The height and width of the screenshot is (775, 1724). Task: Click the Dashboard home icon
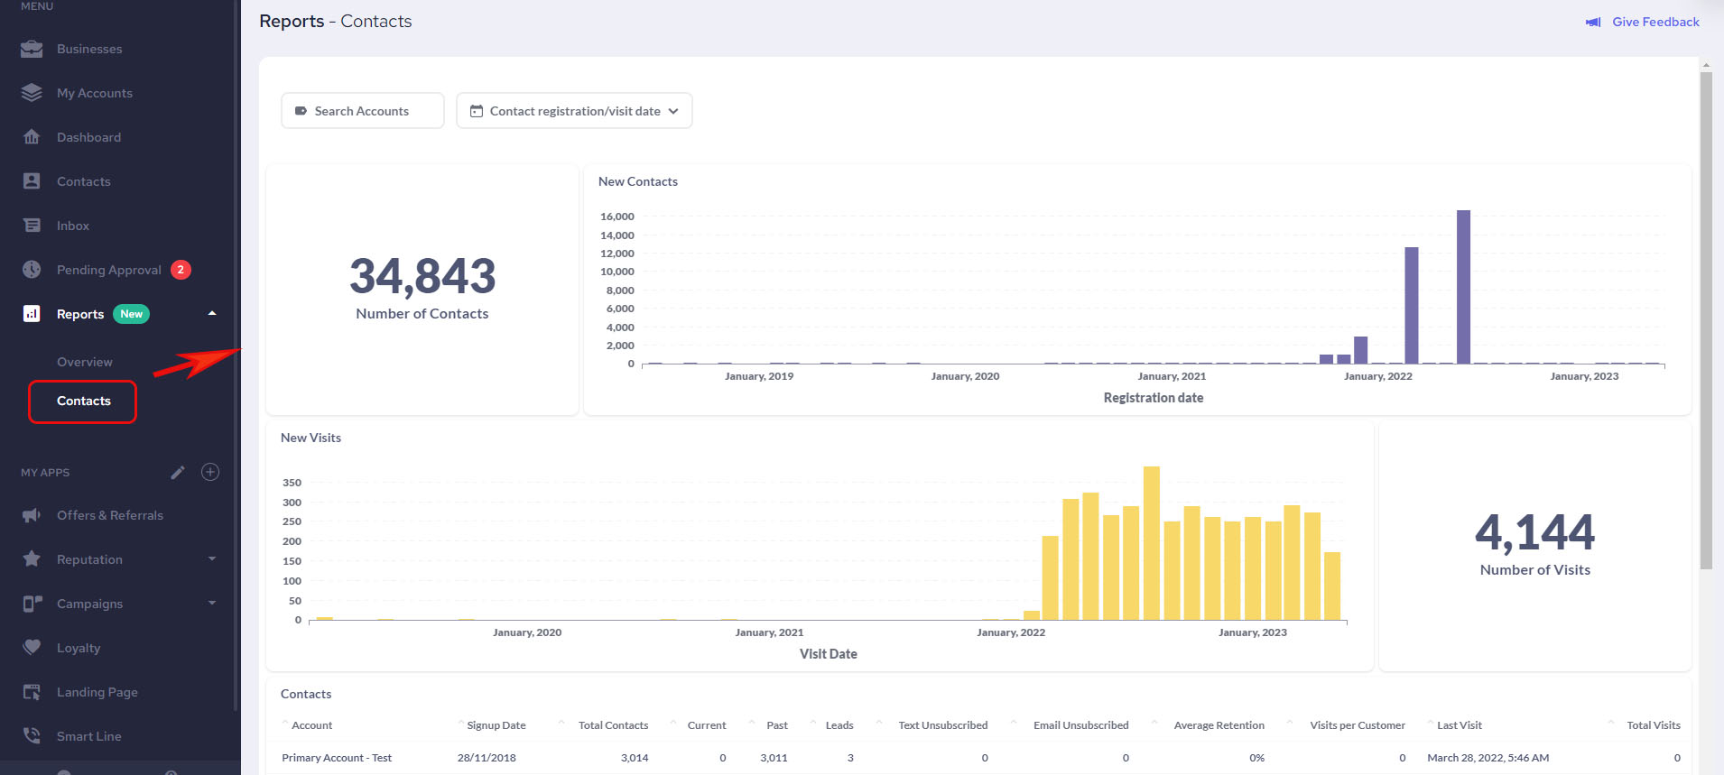pos(32,137)
